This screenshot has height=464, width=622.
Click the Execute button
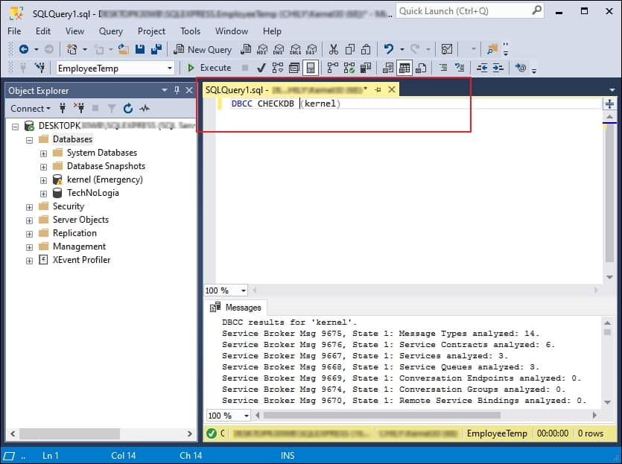click(209, 68)
